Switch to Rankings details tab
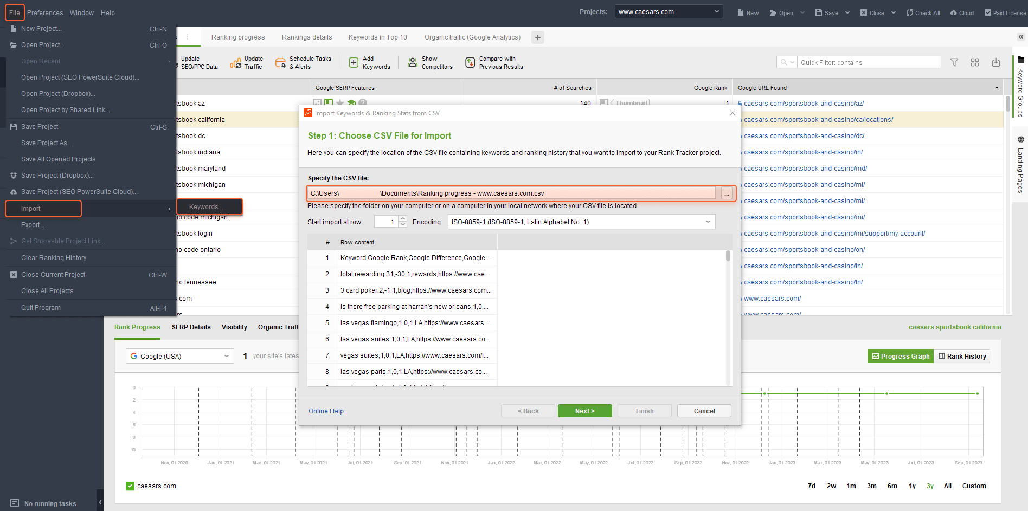The width and height of the screenshot is (1028, 511). click(x=307, y=37)
